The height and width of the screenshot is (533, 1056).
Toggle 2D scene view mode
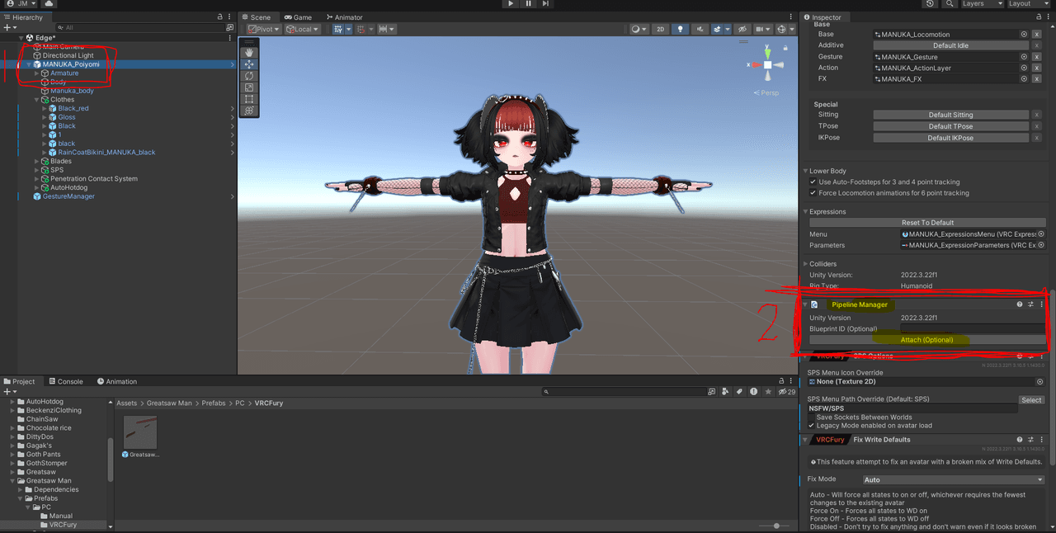(660, 29)
